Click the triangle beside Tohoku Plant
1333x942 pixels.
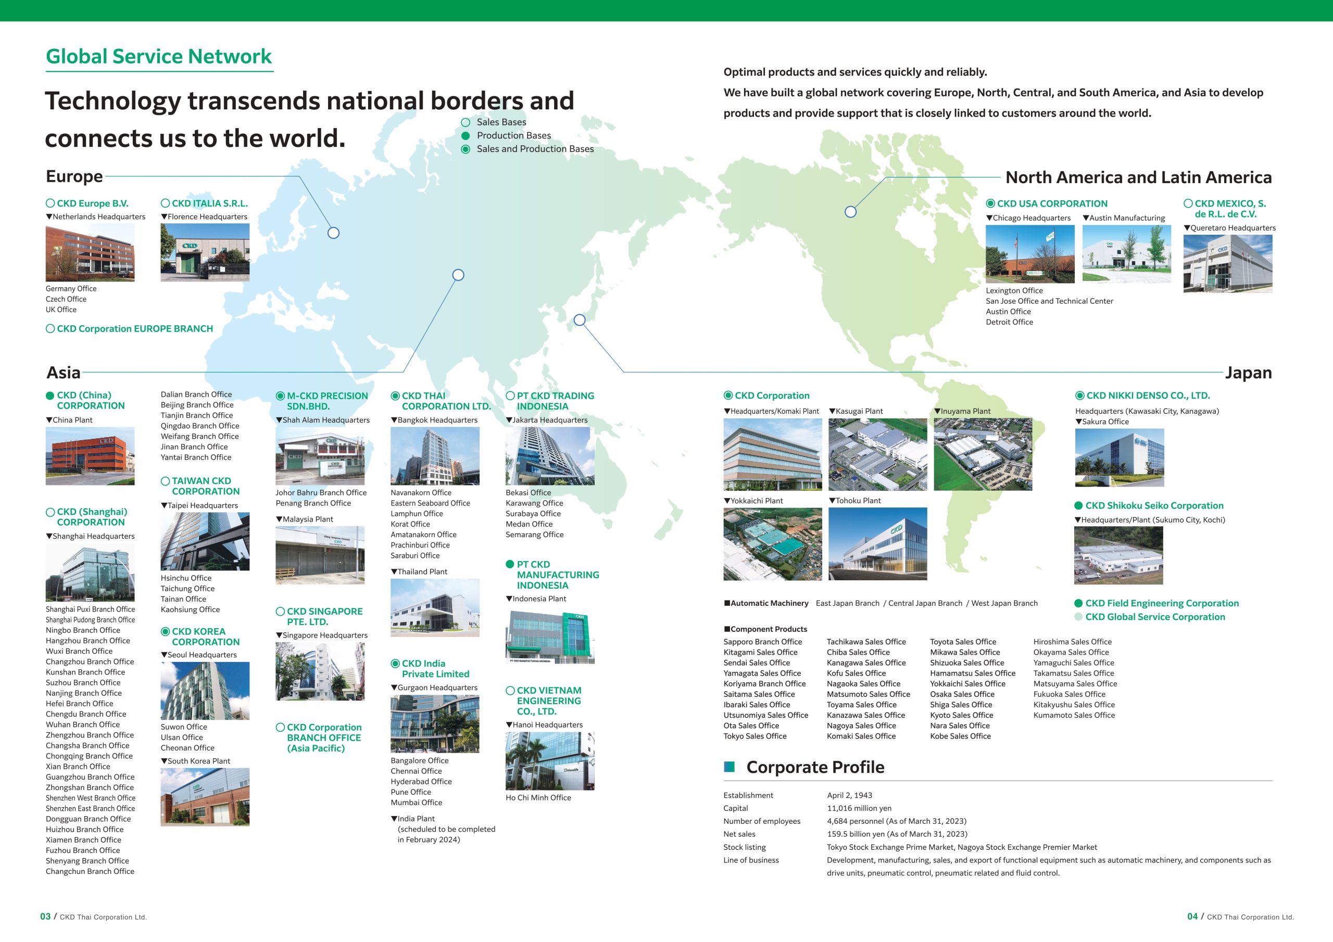832,500
